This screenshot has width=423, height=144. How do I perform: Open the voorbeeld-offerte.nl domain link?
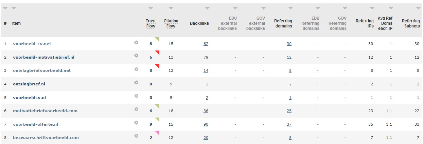pos(35,124)
